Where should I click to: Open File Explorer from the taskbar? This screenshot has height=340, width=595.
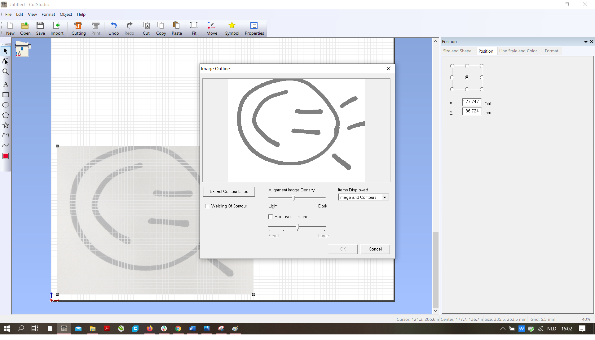[x=92, y=329]
